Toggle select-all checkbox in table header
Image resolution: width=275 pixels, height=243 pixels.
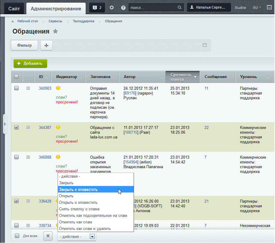point(17,77)
